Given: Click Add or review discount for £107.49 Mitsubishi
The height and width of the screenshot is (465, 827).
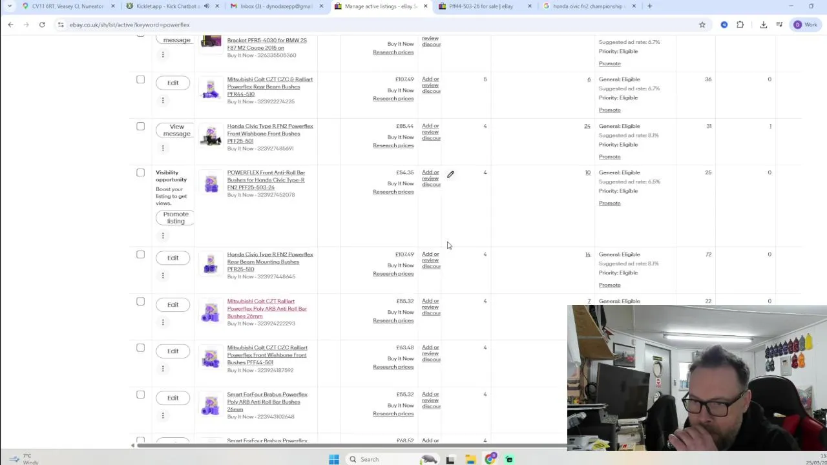Looking at the screenshot, I should pos(431,85).
